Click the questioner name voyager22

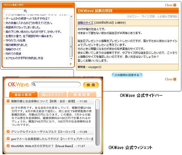[x=95, y=67]
